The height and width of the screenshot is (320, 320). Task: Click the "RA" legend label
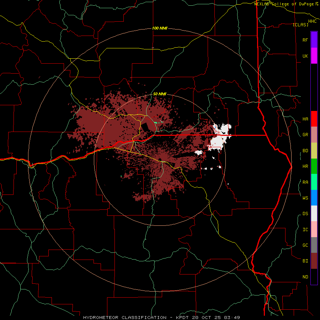(305, 182)
